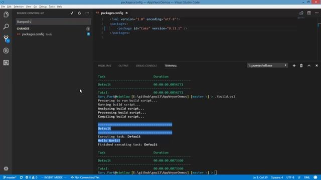Refresh the source control view

point(79,13)
